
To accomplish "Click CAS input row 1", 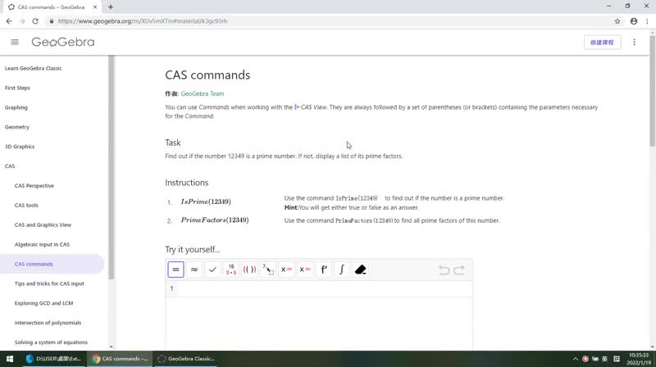I will coord(319,289).
